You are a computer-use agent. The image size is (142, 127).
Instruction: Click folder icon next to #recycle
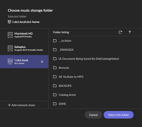55,68
